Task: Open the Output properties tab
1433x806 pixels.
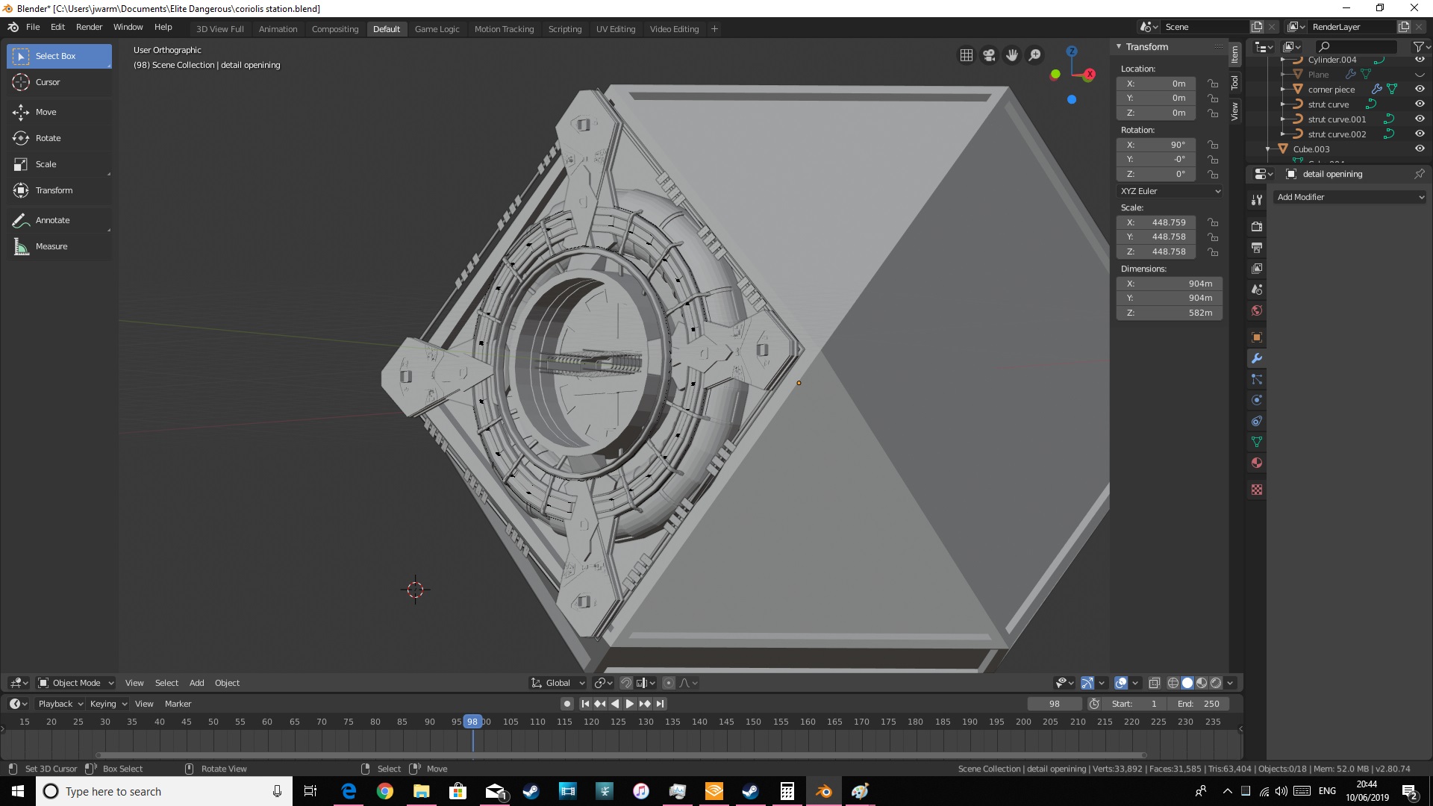Action: (x=1257, y=247)
